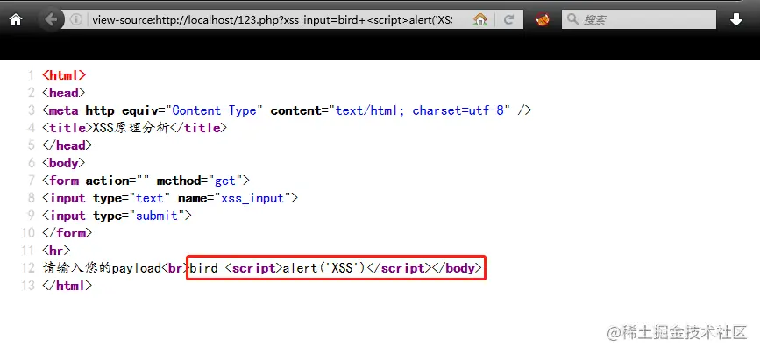Viewport: 760px width, 354px height.
Task: Click the 请输入您的payload text
Action: 102,268
